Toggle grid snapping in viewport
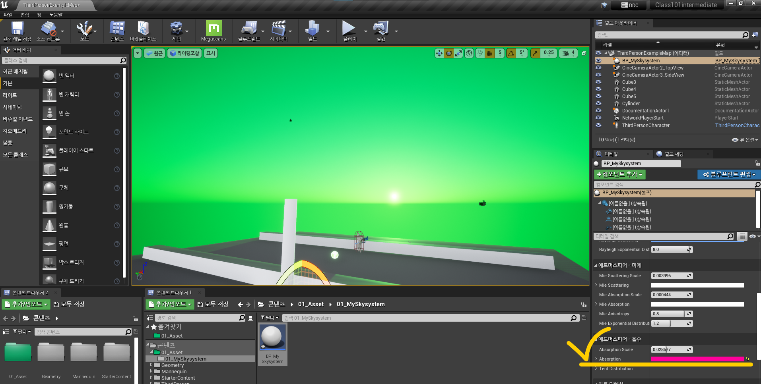Viewport: 761px width, 384px height. pyautogui.click(x=490, y=53)
